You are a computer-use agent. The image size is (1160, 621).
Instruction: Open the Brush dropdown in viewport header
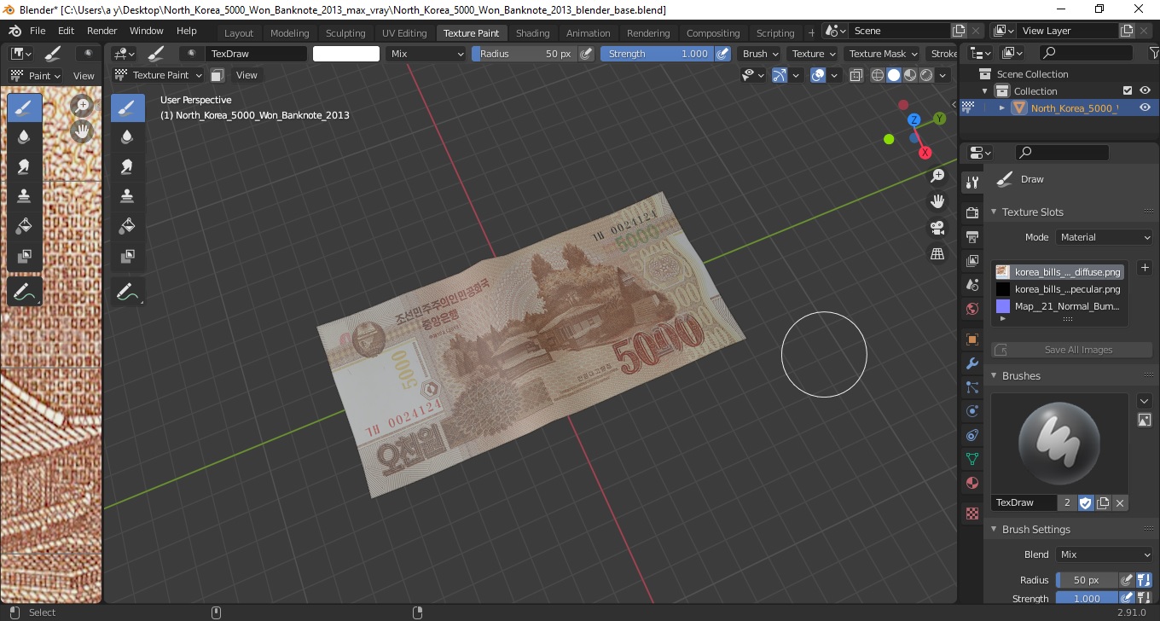pyautogui.click(x=759, y=54)
